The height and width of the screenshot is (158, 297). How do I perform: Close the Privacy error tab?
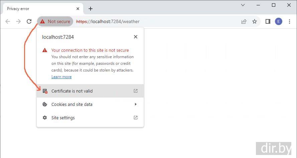(x=78, y=9)
